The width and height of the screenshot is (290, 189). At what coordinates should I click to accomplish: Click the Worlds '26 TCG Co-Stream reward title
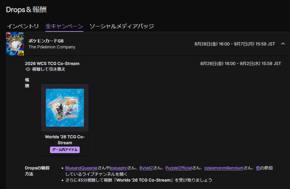point(65,140)
